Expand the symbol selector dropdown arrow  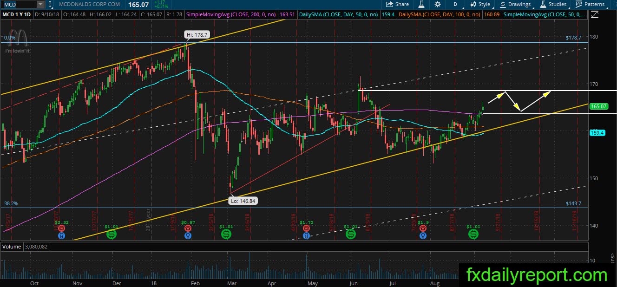(40, 4)
